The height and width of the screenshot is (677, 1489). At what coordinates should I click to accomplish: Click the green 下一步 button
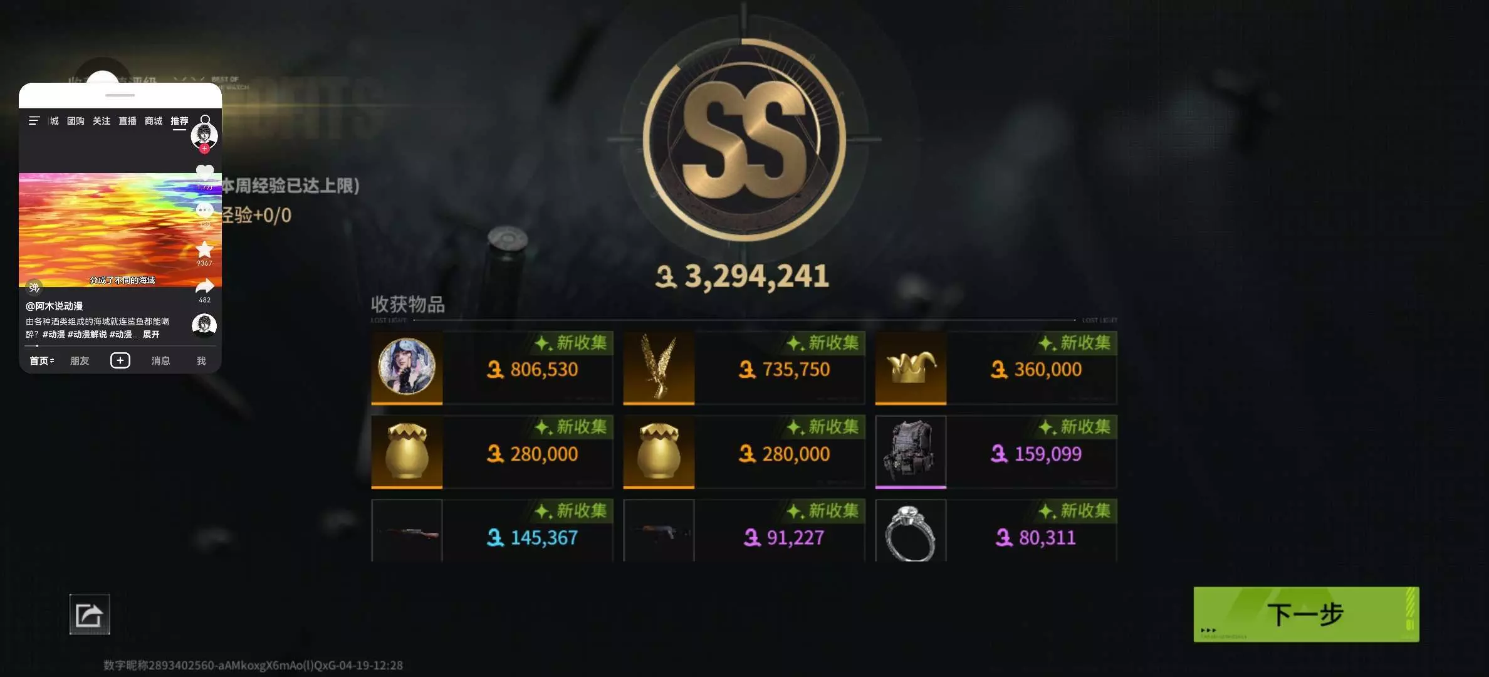coord(1306,614)
